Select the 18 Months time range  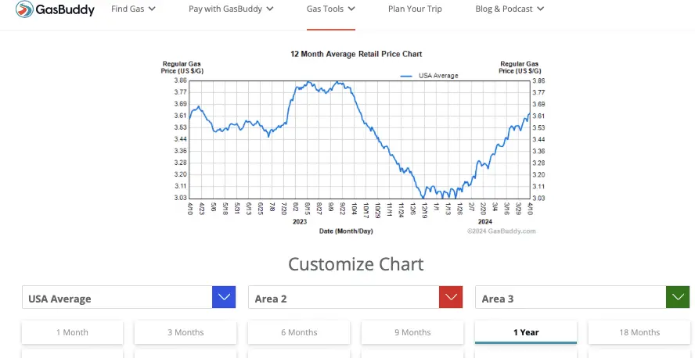[x=639, y=332]
